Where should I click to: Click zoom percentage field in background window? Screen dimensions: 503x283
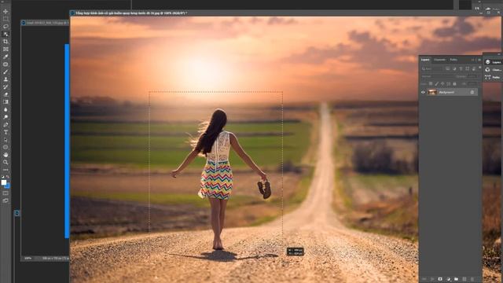pyautogui.click(x=28, y=258)
